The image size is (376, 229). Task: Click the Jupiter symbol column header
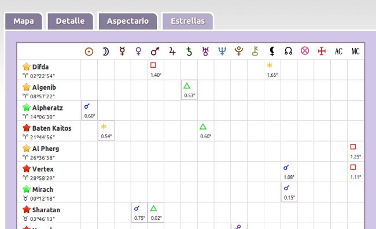pos(172,51)
